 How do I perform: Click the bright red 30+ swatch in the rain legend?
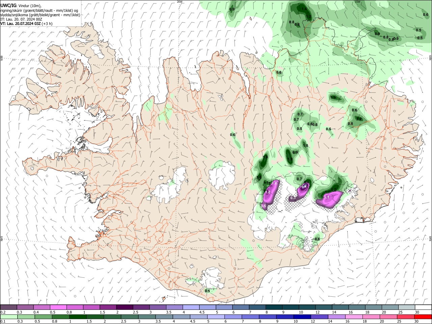(x=423, y=317)
